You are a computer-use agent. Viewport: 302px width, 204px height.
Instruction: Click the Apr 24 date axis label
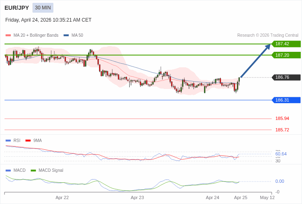coord(212,197)
